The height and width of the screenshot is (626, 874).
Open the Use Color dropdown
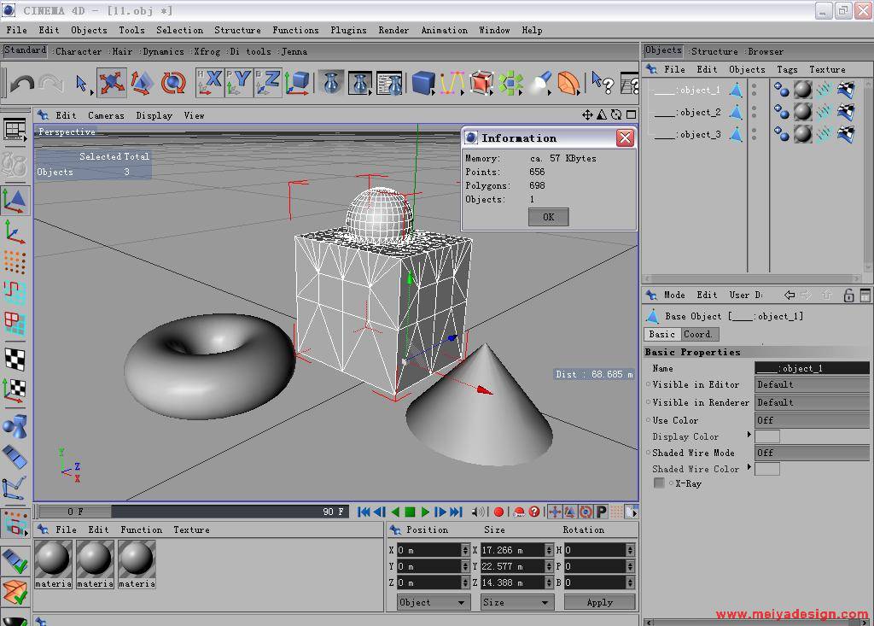tap(812, 420)
